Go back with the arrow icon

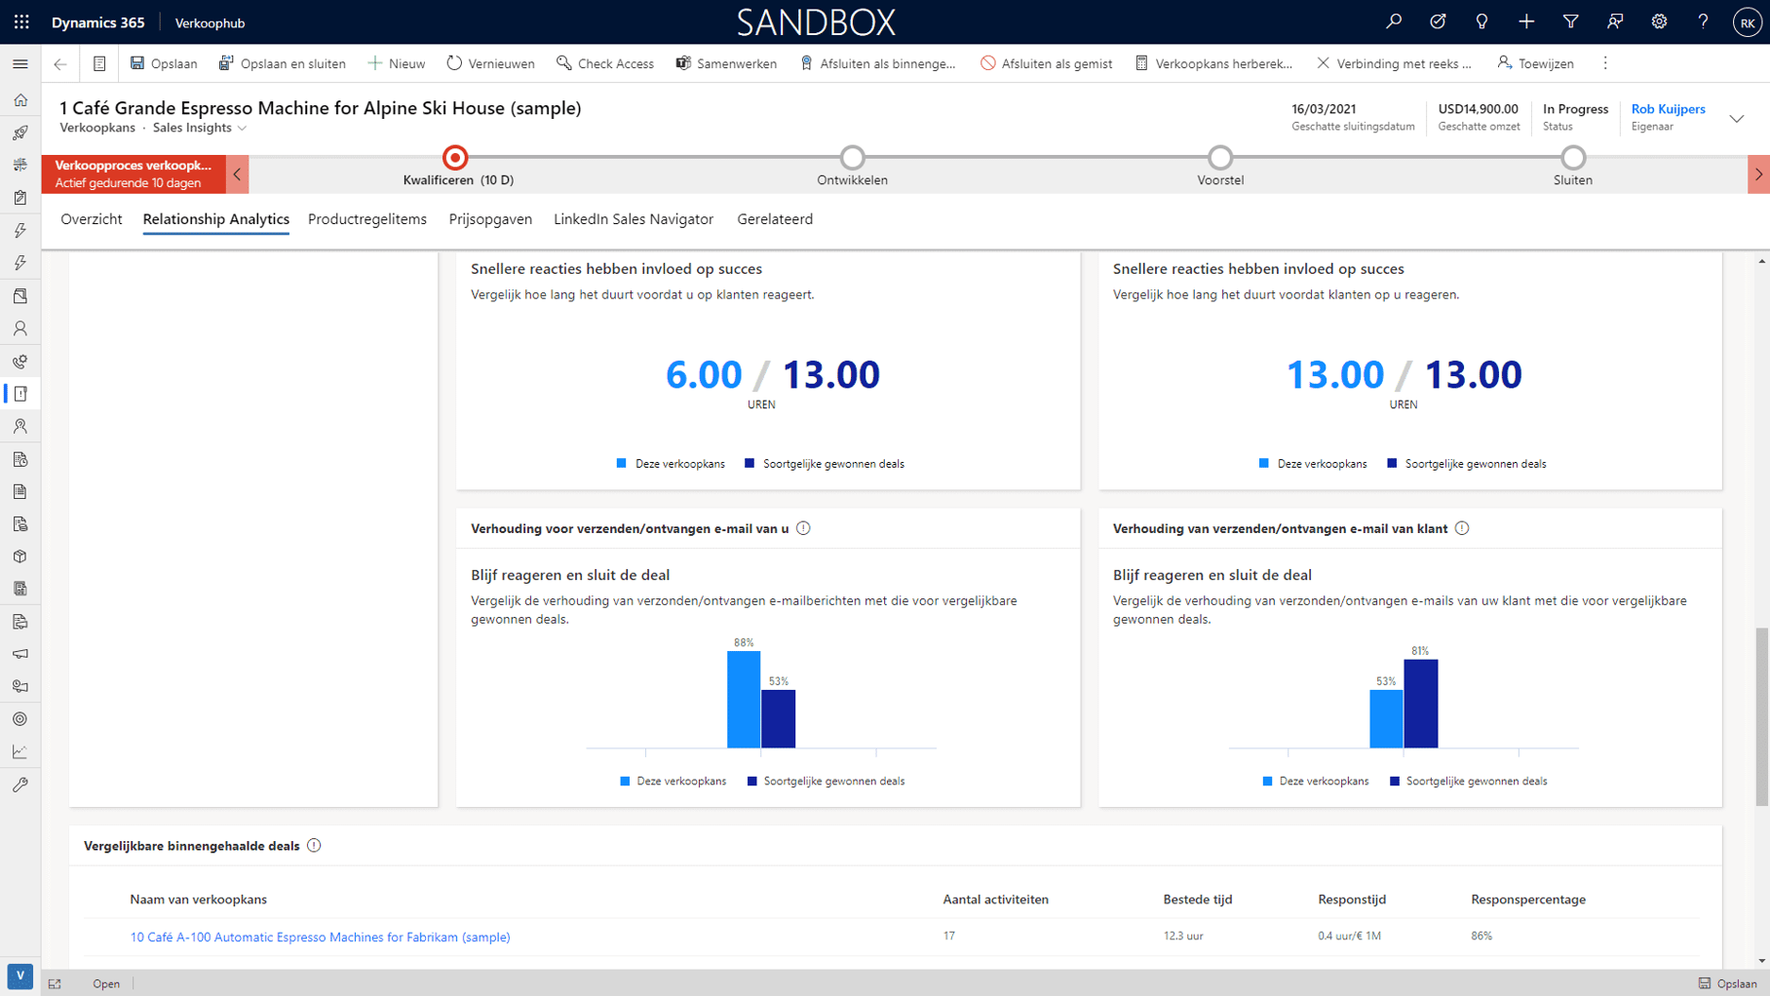pyautogui.click(x=60, y=63)
